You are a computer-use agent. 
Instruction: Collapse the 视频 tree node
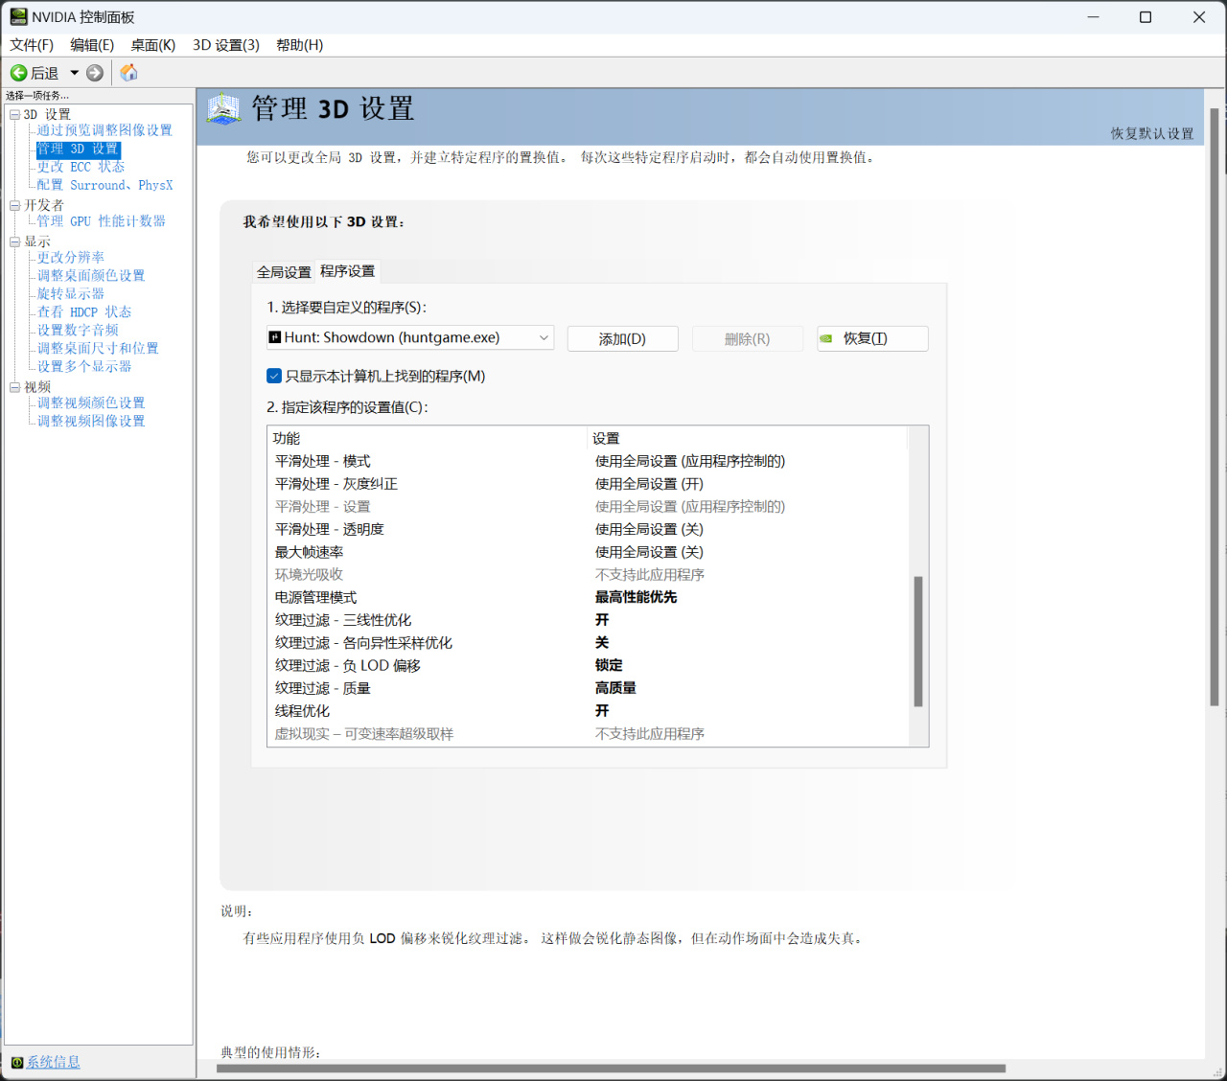(x=14, y=387)
